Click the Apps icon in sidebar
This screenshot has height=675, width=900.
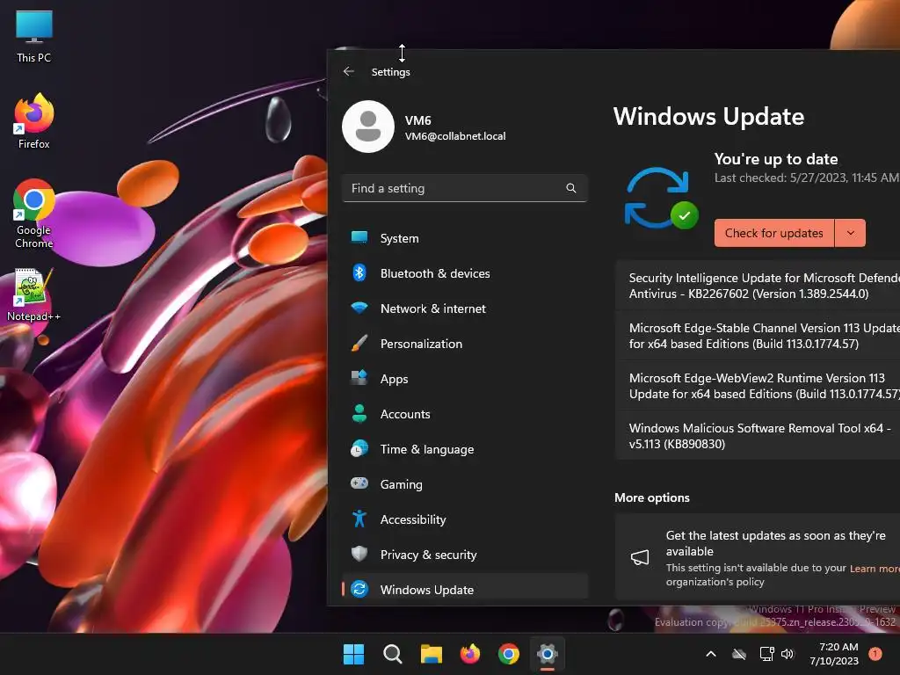(359, 378)
